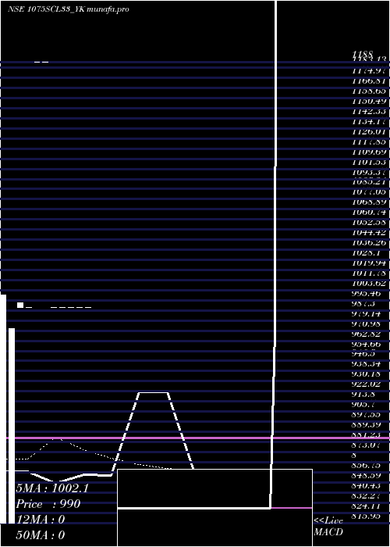Click the 1028.1 price axis label
The image size is (390, 547).
(x=367, y=253)
